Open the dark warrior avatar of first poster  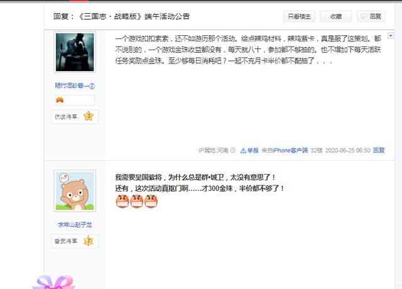[75, 52]
